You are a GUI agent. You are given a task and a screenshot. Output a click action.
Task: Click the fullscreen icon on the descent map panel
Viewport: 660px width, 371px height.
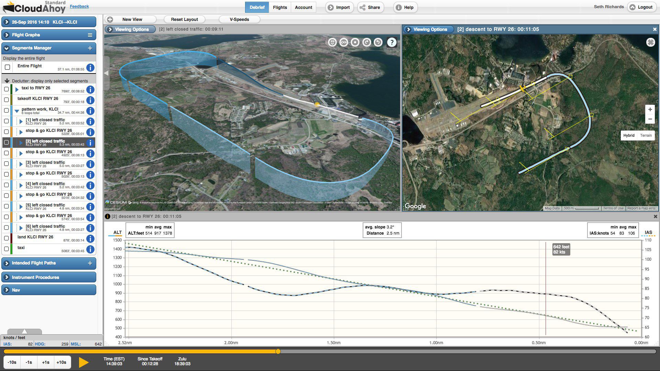[x=650, y=42]
